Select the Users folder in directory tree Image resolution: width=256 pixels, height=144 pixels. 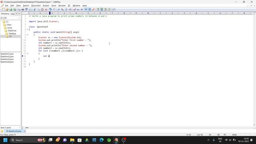[x=9, y=25]
